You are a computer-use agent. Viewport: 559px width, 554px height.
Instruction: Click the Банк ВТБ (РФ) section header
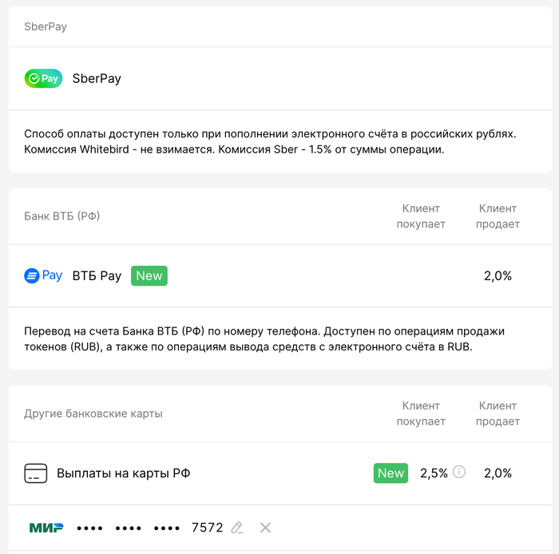62,216
